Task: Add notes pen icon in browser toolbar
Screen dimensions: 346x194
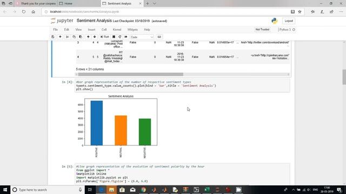Action: click(322, 12)
